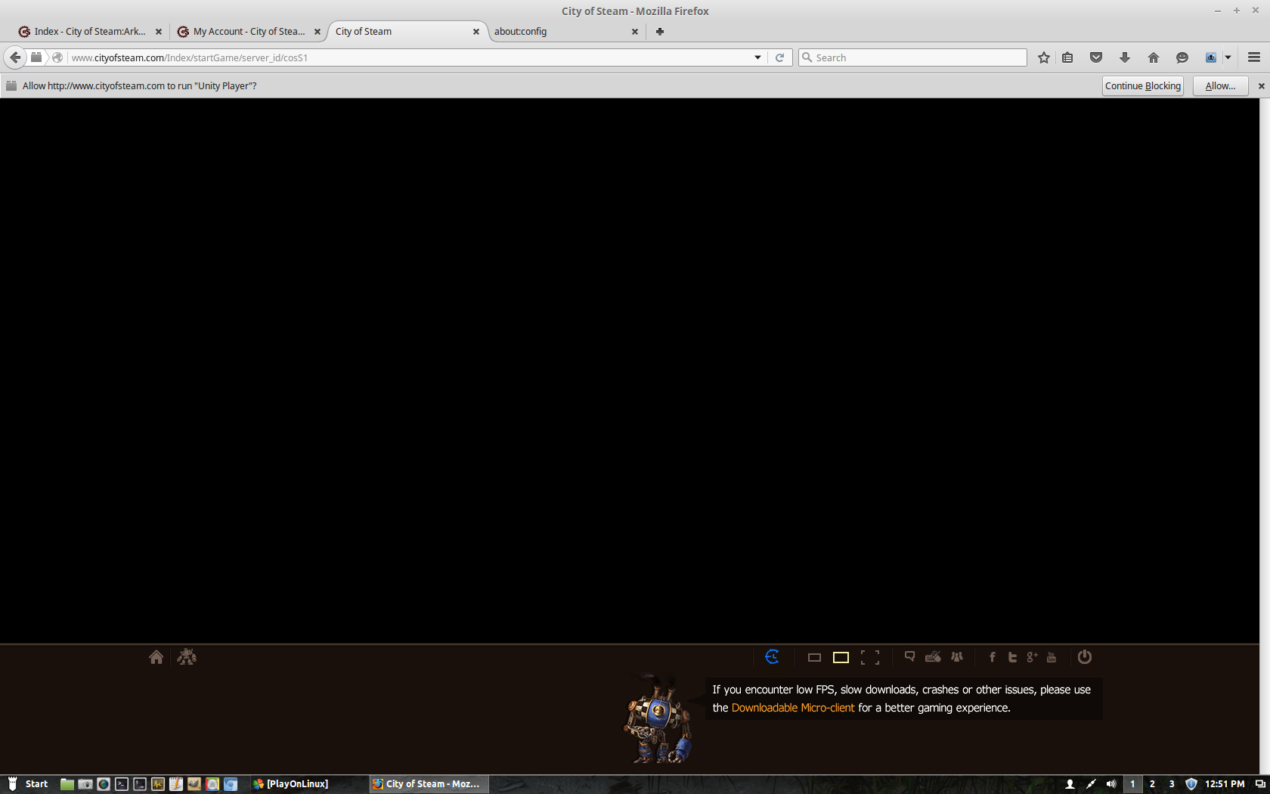The image size is (1270, 794).
Task: Open a new tab
Action: [660, 31]
